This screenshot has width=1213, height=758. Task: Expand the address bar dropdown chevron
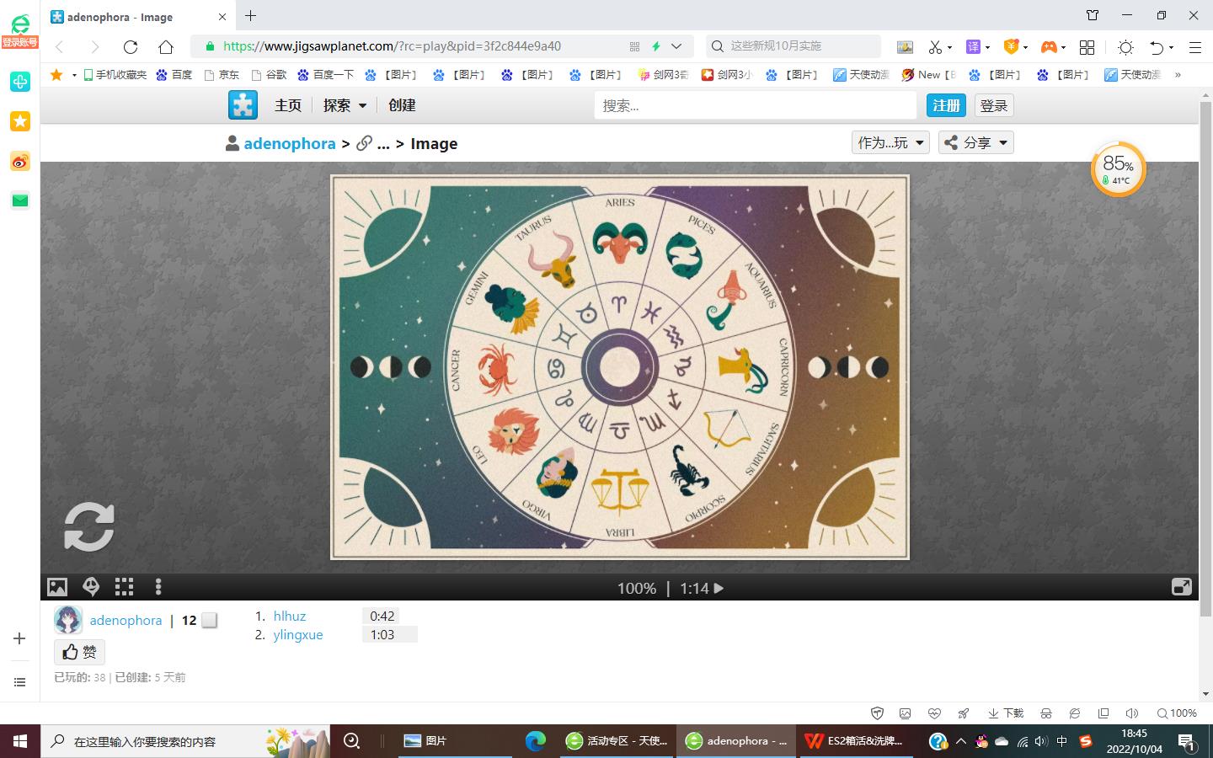coord(676,46)
